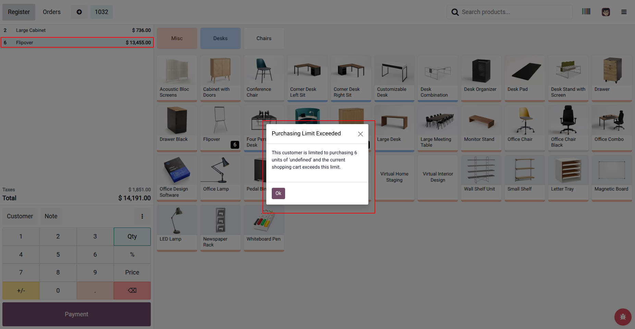Add Wall Shelf Unit product
This screenshot has height=329, width=635.
(x=481, y=178)
